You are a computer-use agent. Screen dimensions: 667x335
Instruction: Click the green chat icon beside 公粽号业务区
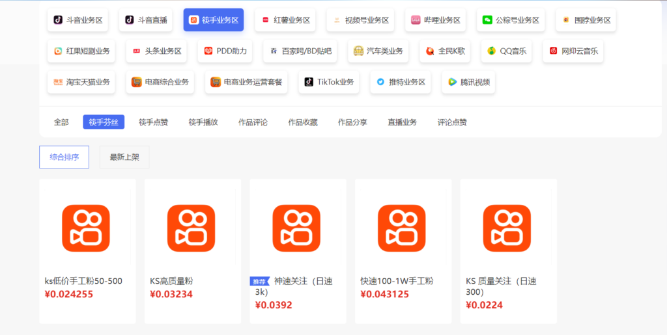click(487, 20)
